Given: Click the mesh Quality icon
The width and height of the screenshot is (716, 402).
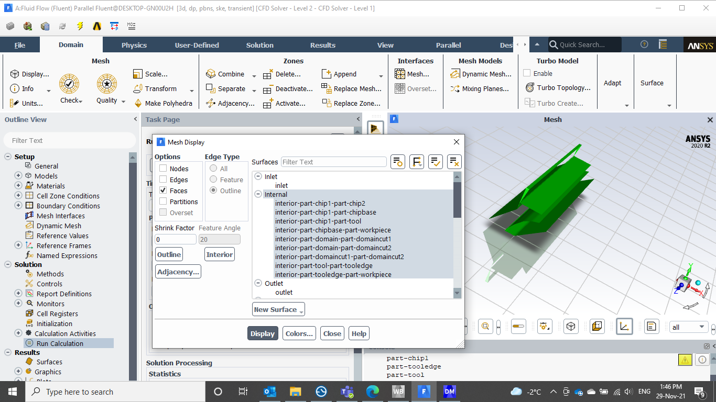Looking at the screenshot, I should (x=107, y=84).
